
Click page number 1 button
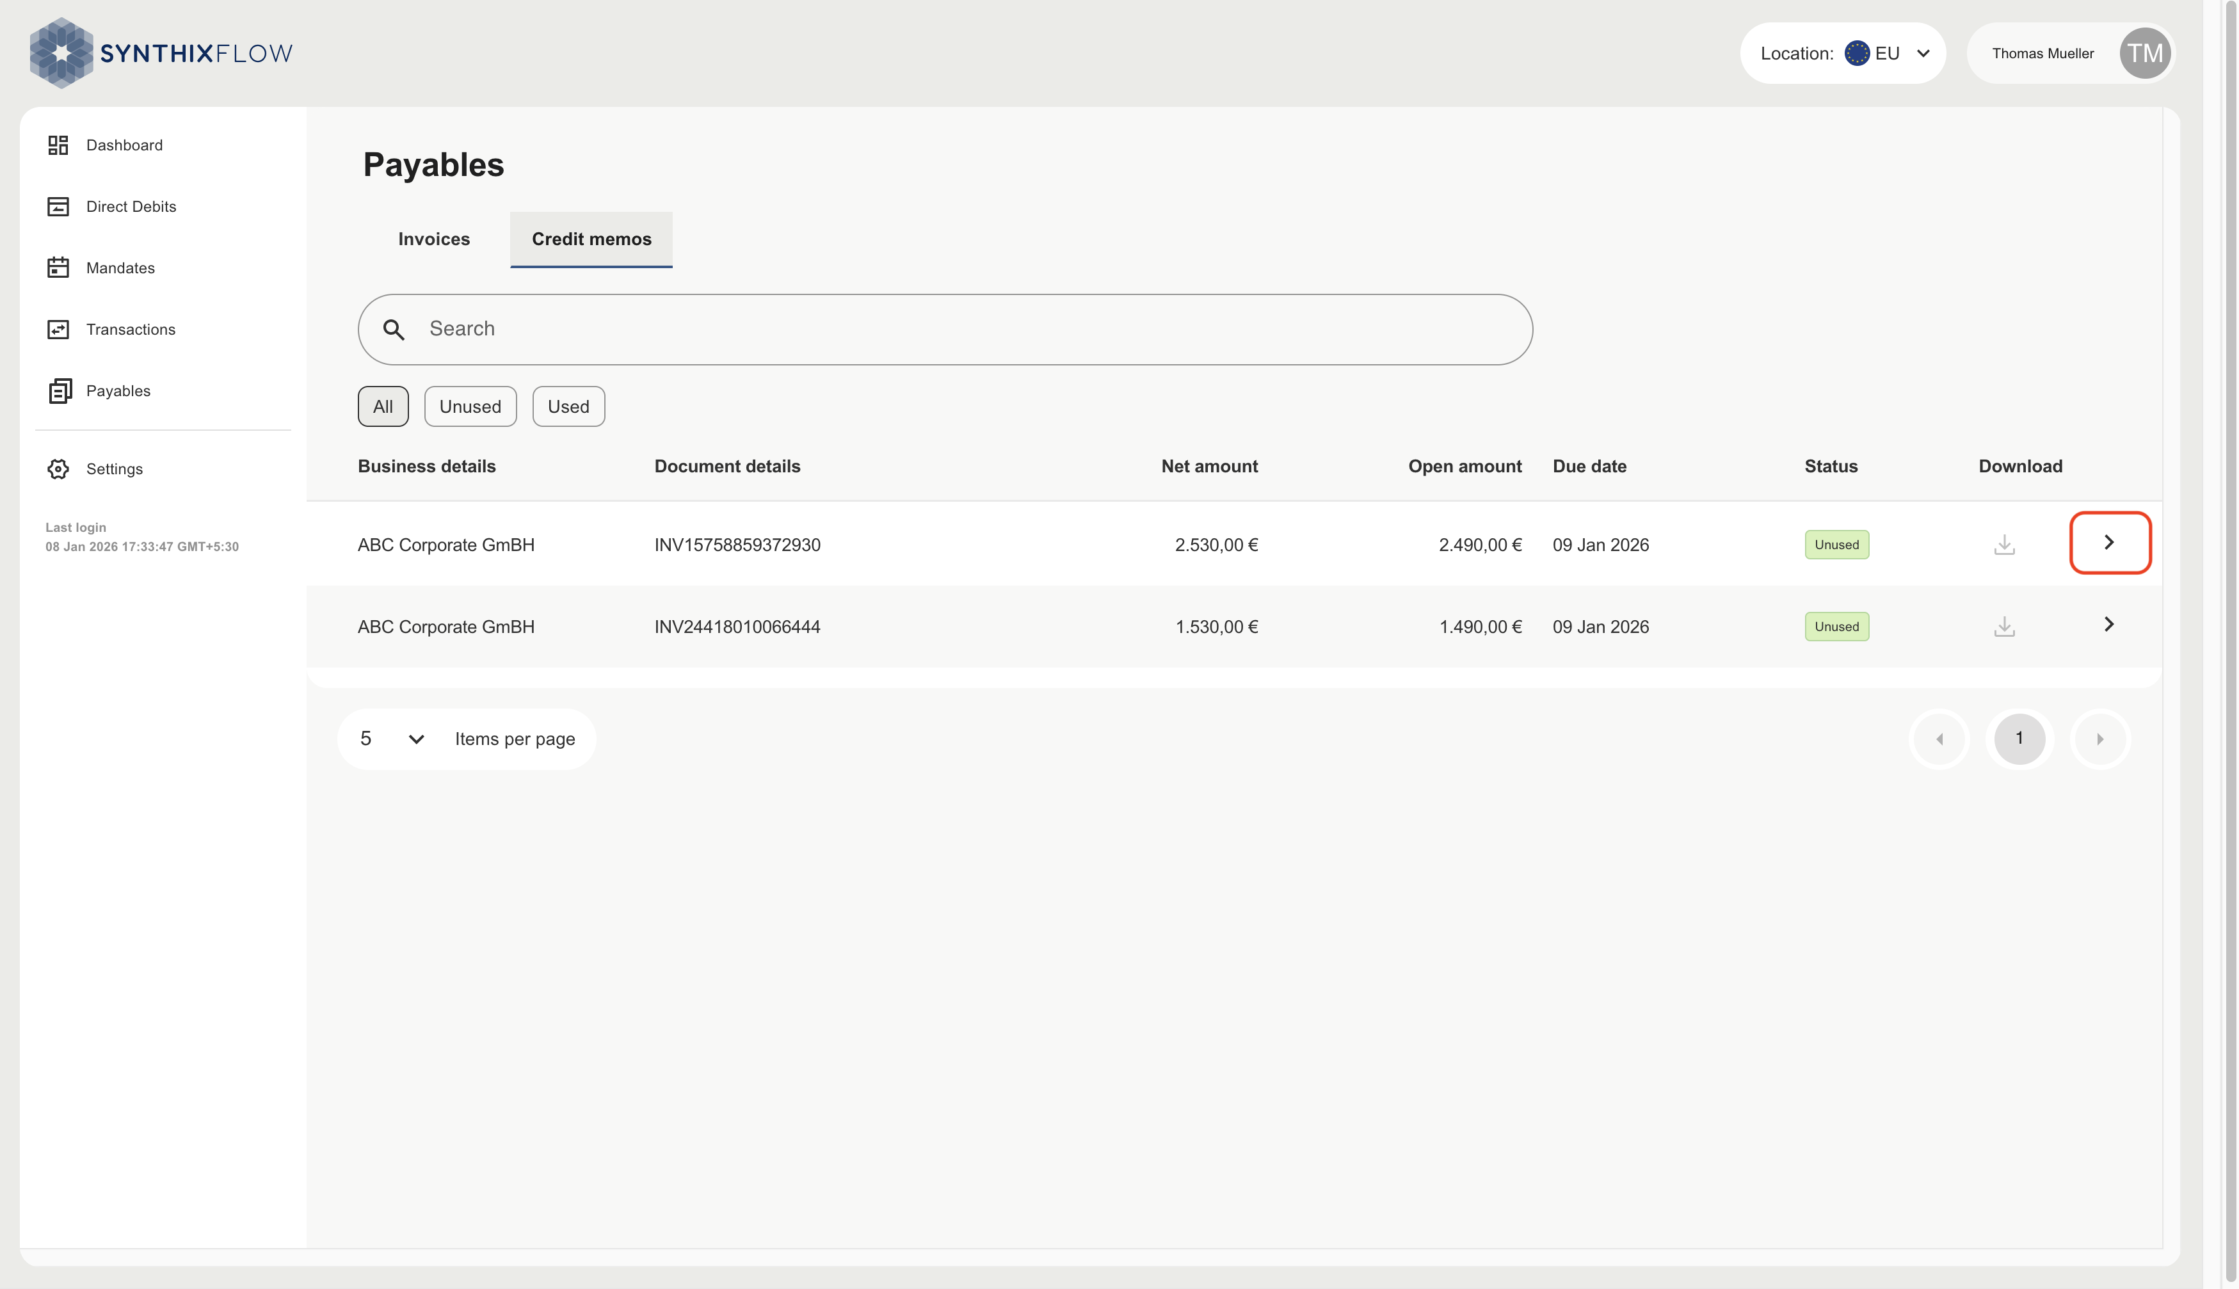[x=2019, y=739]
